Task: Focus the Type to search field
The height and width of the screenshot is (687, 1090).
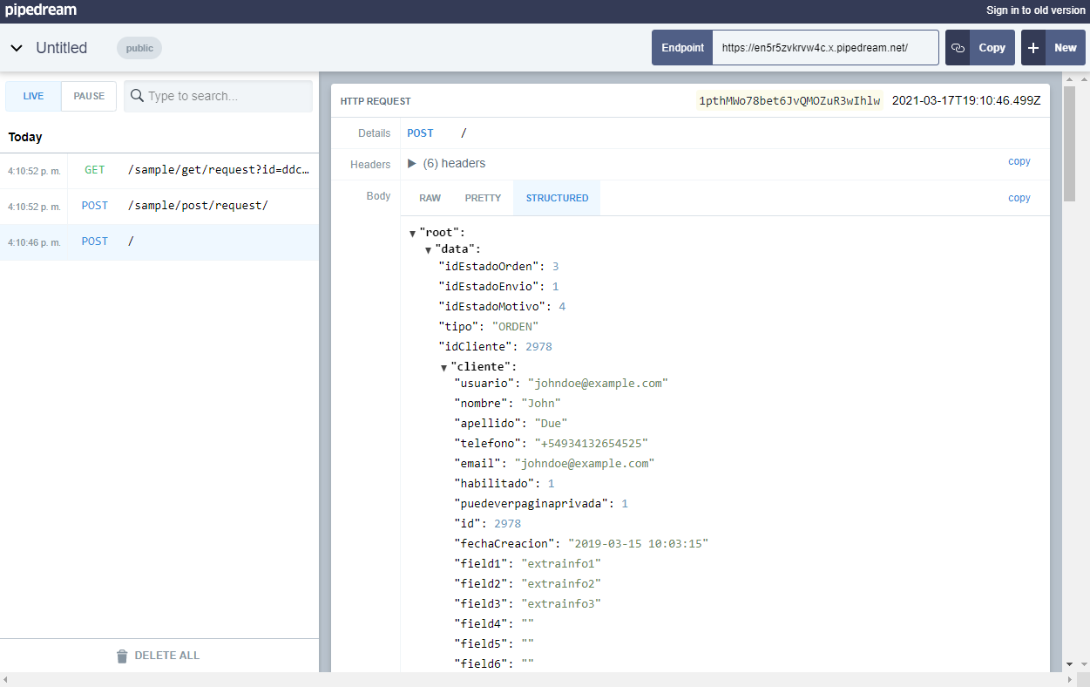Action: tap(218, 96)
